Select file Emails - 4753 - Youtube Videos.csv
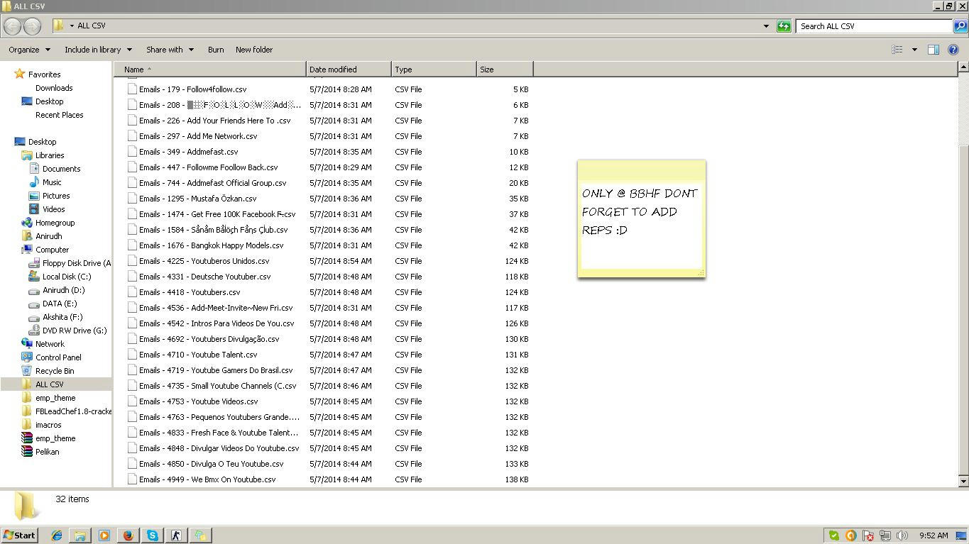The height and width of the screenshot is (544, 969). tap(198, 401)
